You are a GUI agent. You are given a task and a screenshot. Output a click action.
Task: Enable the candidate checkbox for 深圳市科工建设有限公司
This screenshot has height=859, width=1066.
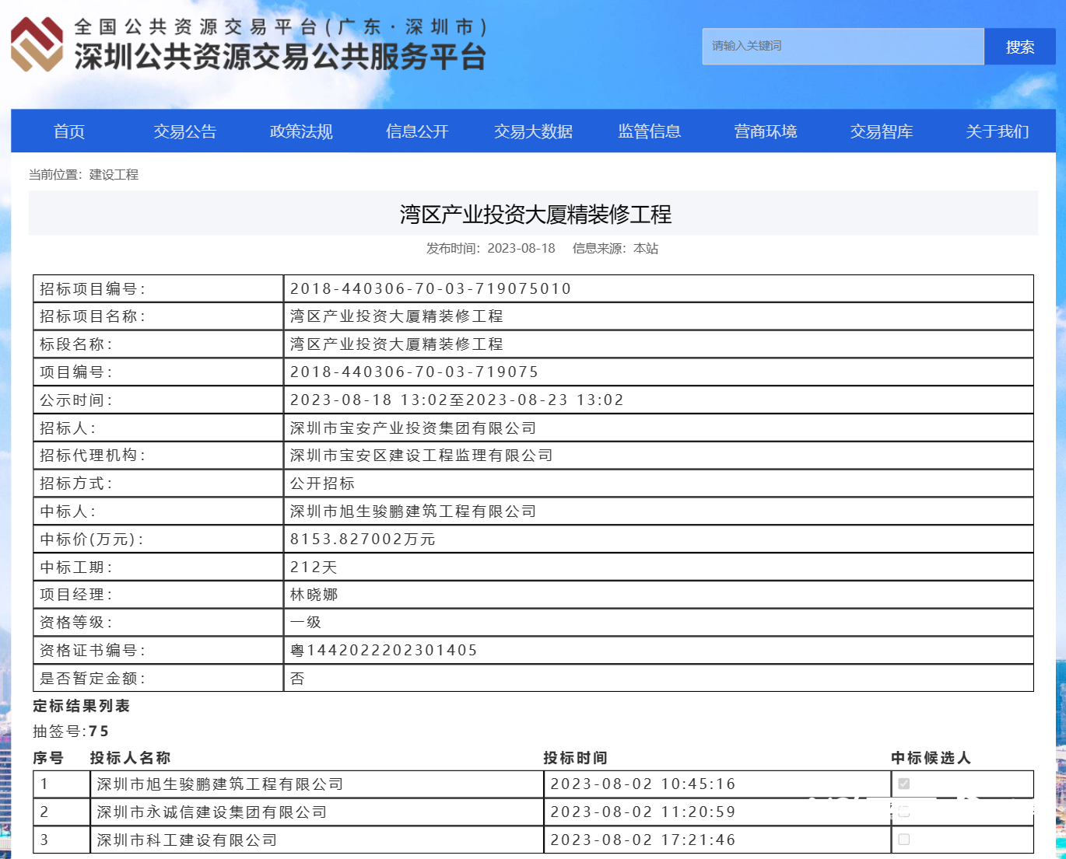coord(903,840)
